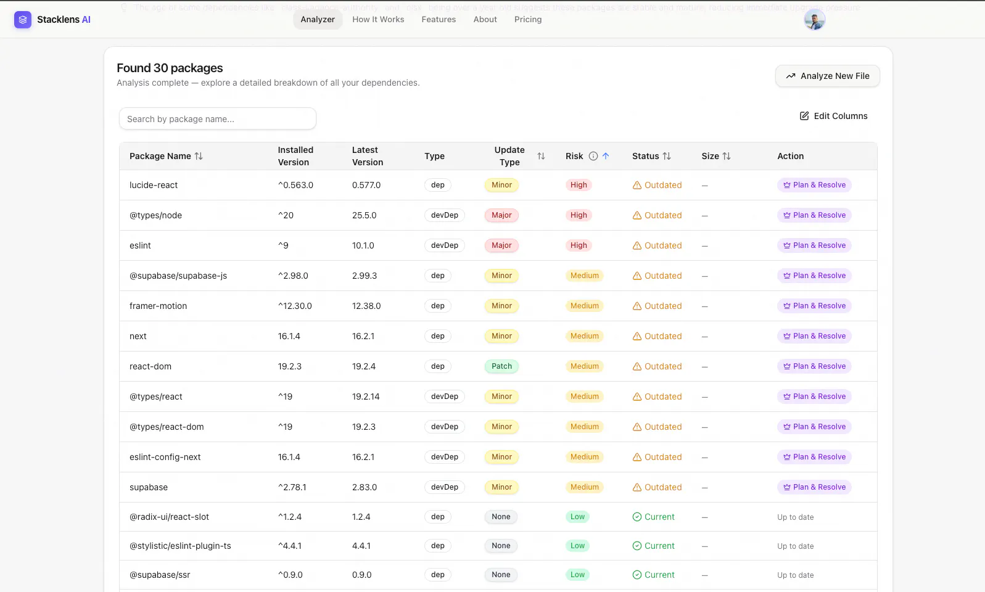Image resolution: width=985 pixels, height=592 pixels.
Task: Click installed version ^2.98.0 cell
Action: point(293,276)
